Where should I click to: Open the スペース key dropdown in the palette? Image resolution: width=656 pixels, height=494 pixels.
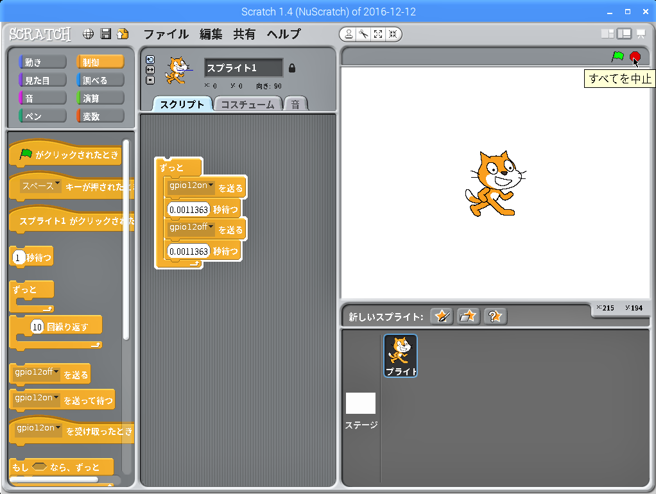pos(41,186)
